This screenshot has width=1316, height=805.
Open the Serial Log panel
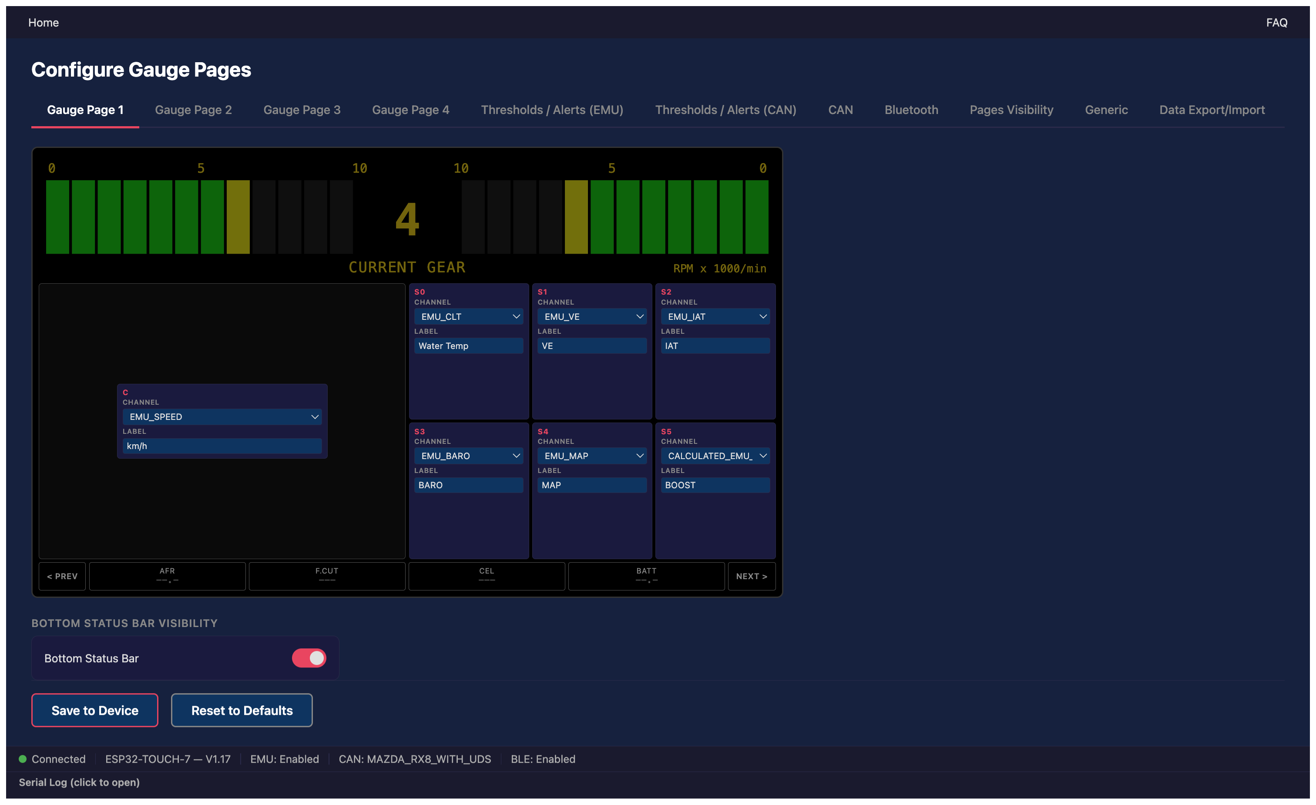point(79,782)
